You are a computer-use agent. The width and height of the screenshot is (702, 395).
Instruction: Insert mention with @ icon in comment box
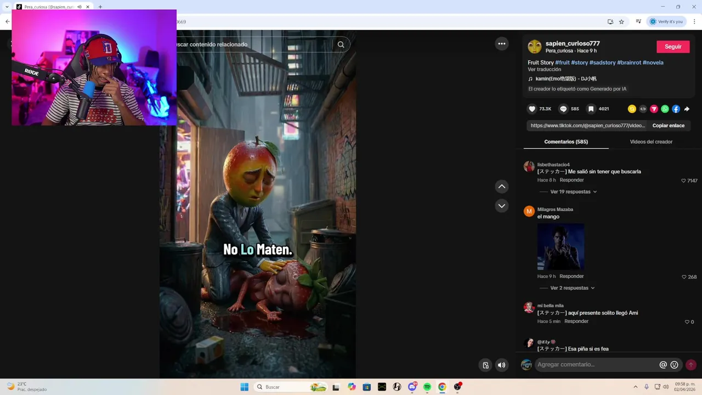pos(663,365)
